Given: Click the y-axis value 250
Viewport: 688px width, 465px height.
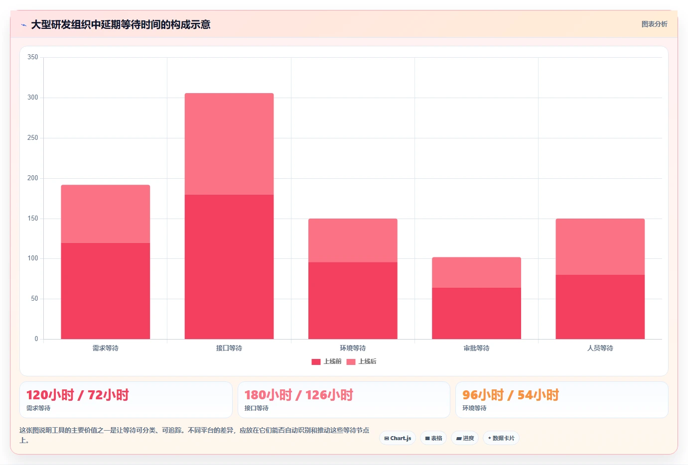Looking at the screenshot, I should coord(33,138).
